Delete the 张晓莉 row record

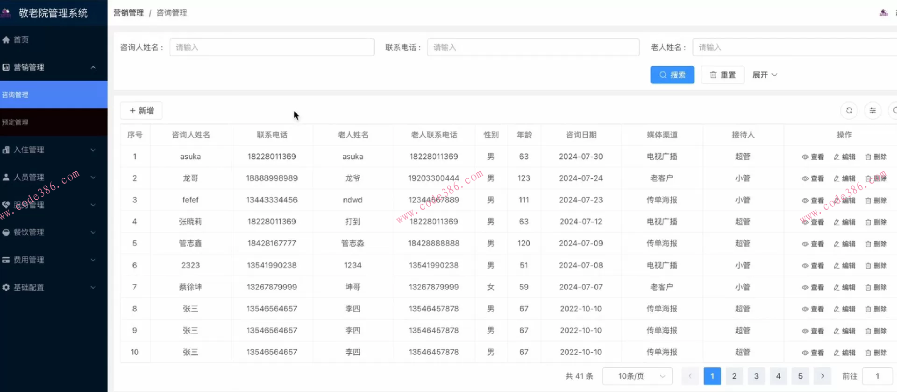point(876,222)
